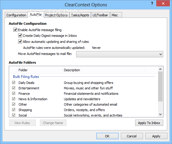Click 'Updates and newsletters' description

pos(82,99)
